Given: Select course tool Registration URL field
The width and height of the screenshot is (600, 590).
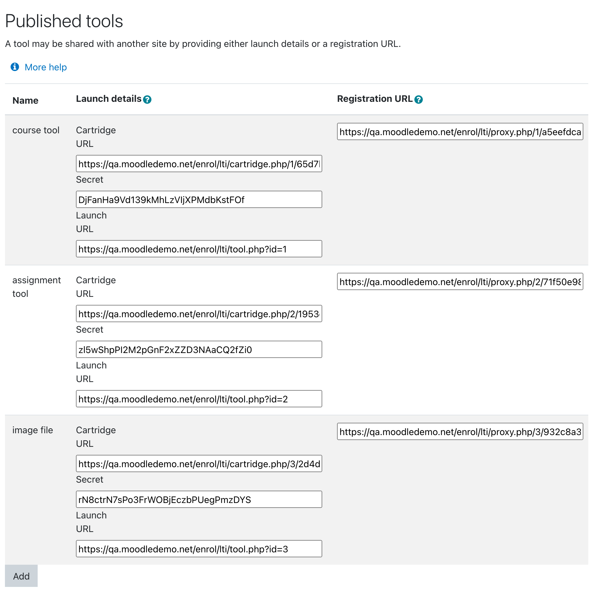Looking at the screenshot, I should point(460,132).
